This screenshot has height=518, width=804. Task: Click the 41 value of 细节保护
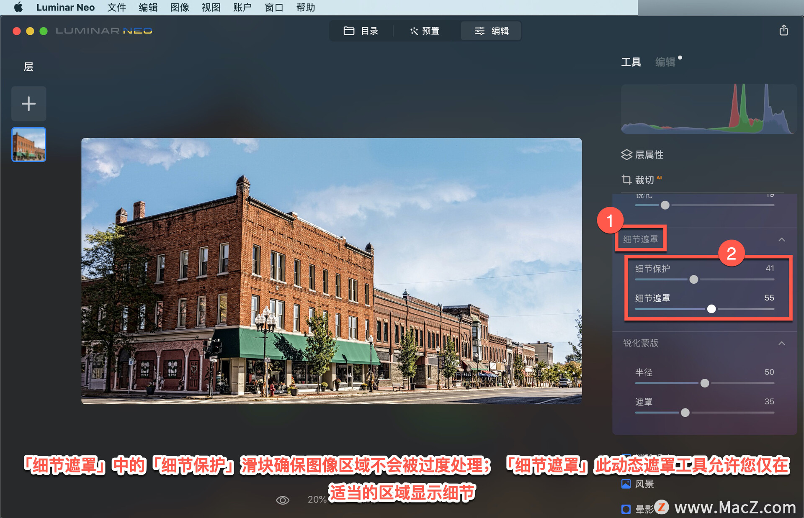[x=770, y=269]
